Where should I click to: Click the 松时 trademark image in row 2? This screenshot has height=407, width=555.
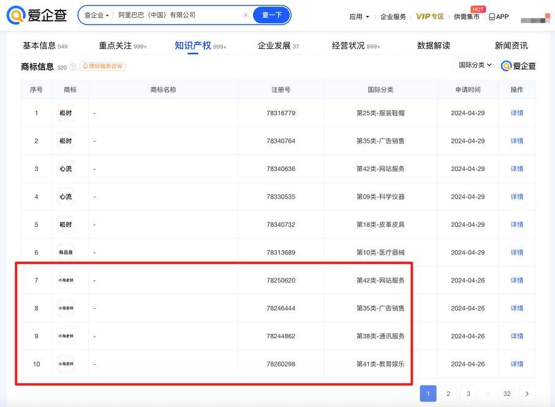click(66, 141)
